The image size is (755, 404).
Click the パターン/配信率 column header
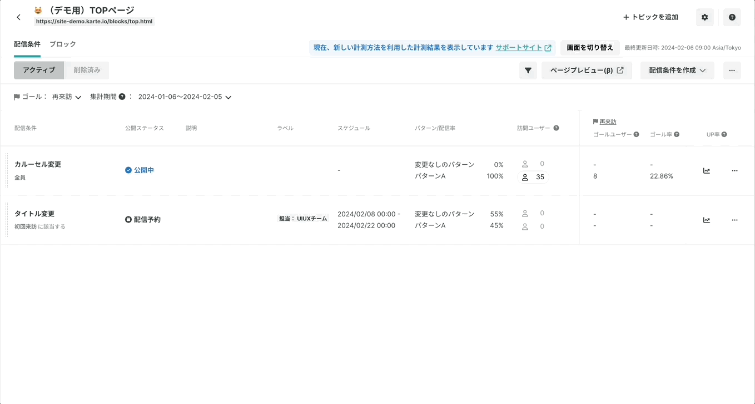point(435,128)
